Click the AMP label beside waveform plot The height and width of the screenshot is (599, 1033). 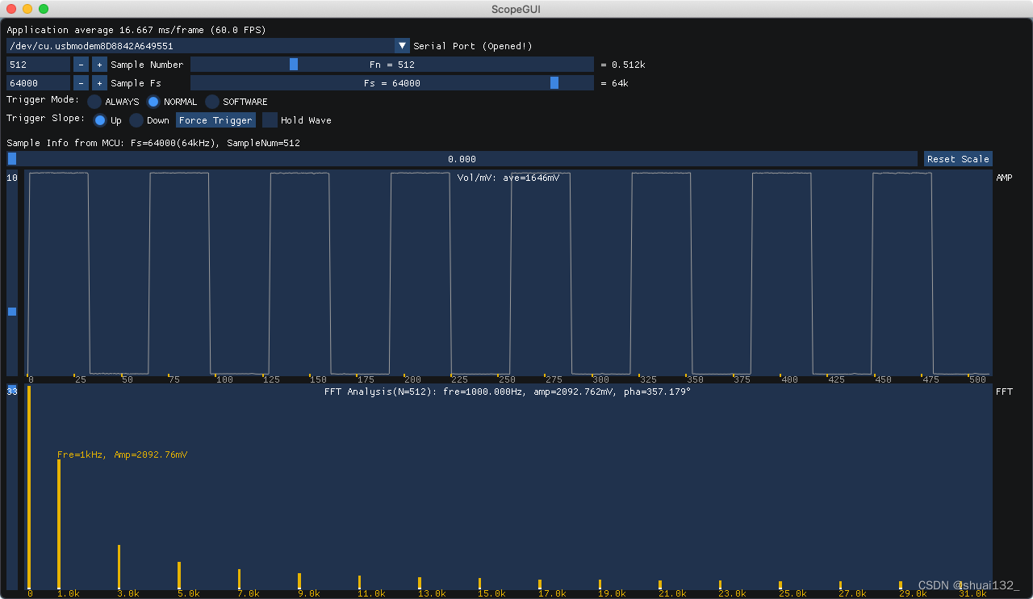coord(1004,178)
